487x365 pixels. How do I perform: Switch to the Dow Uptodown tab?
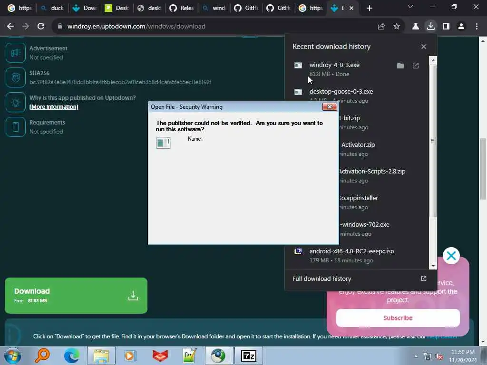click(85, 8)
